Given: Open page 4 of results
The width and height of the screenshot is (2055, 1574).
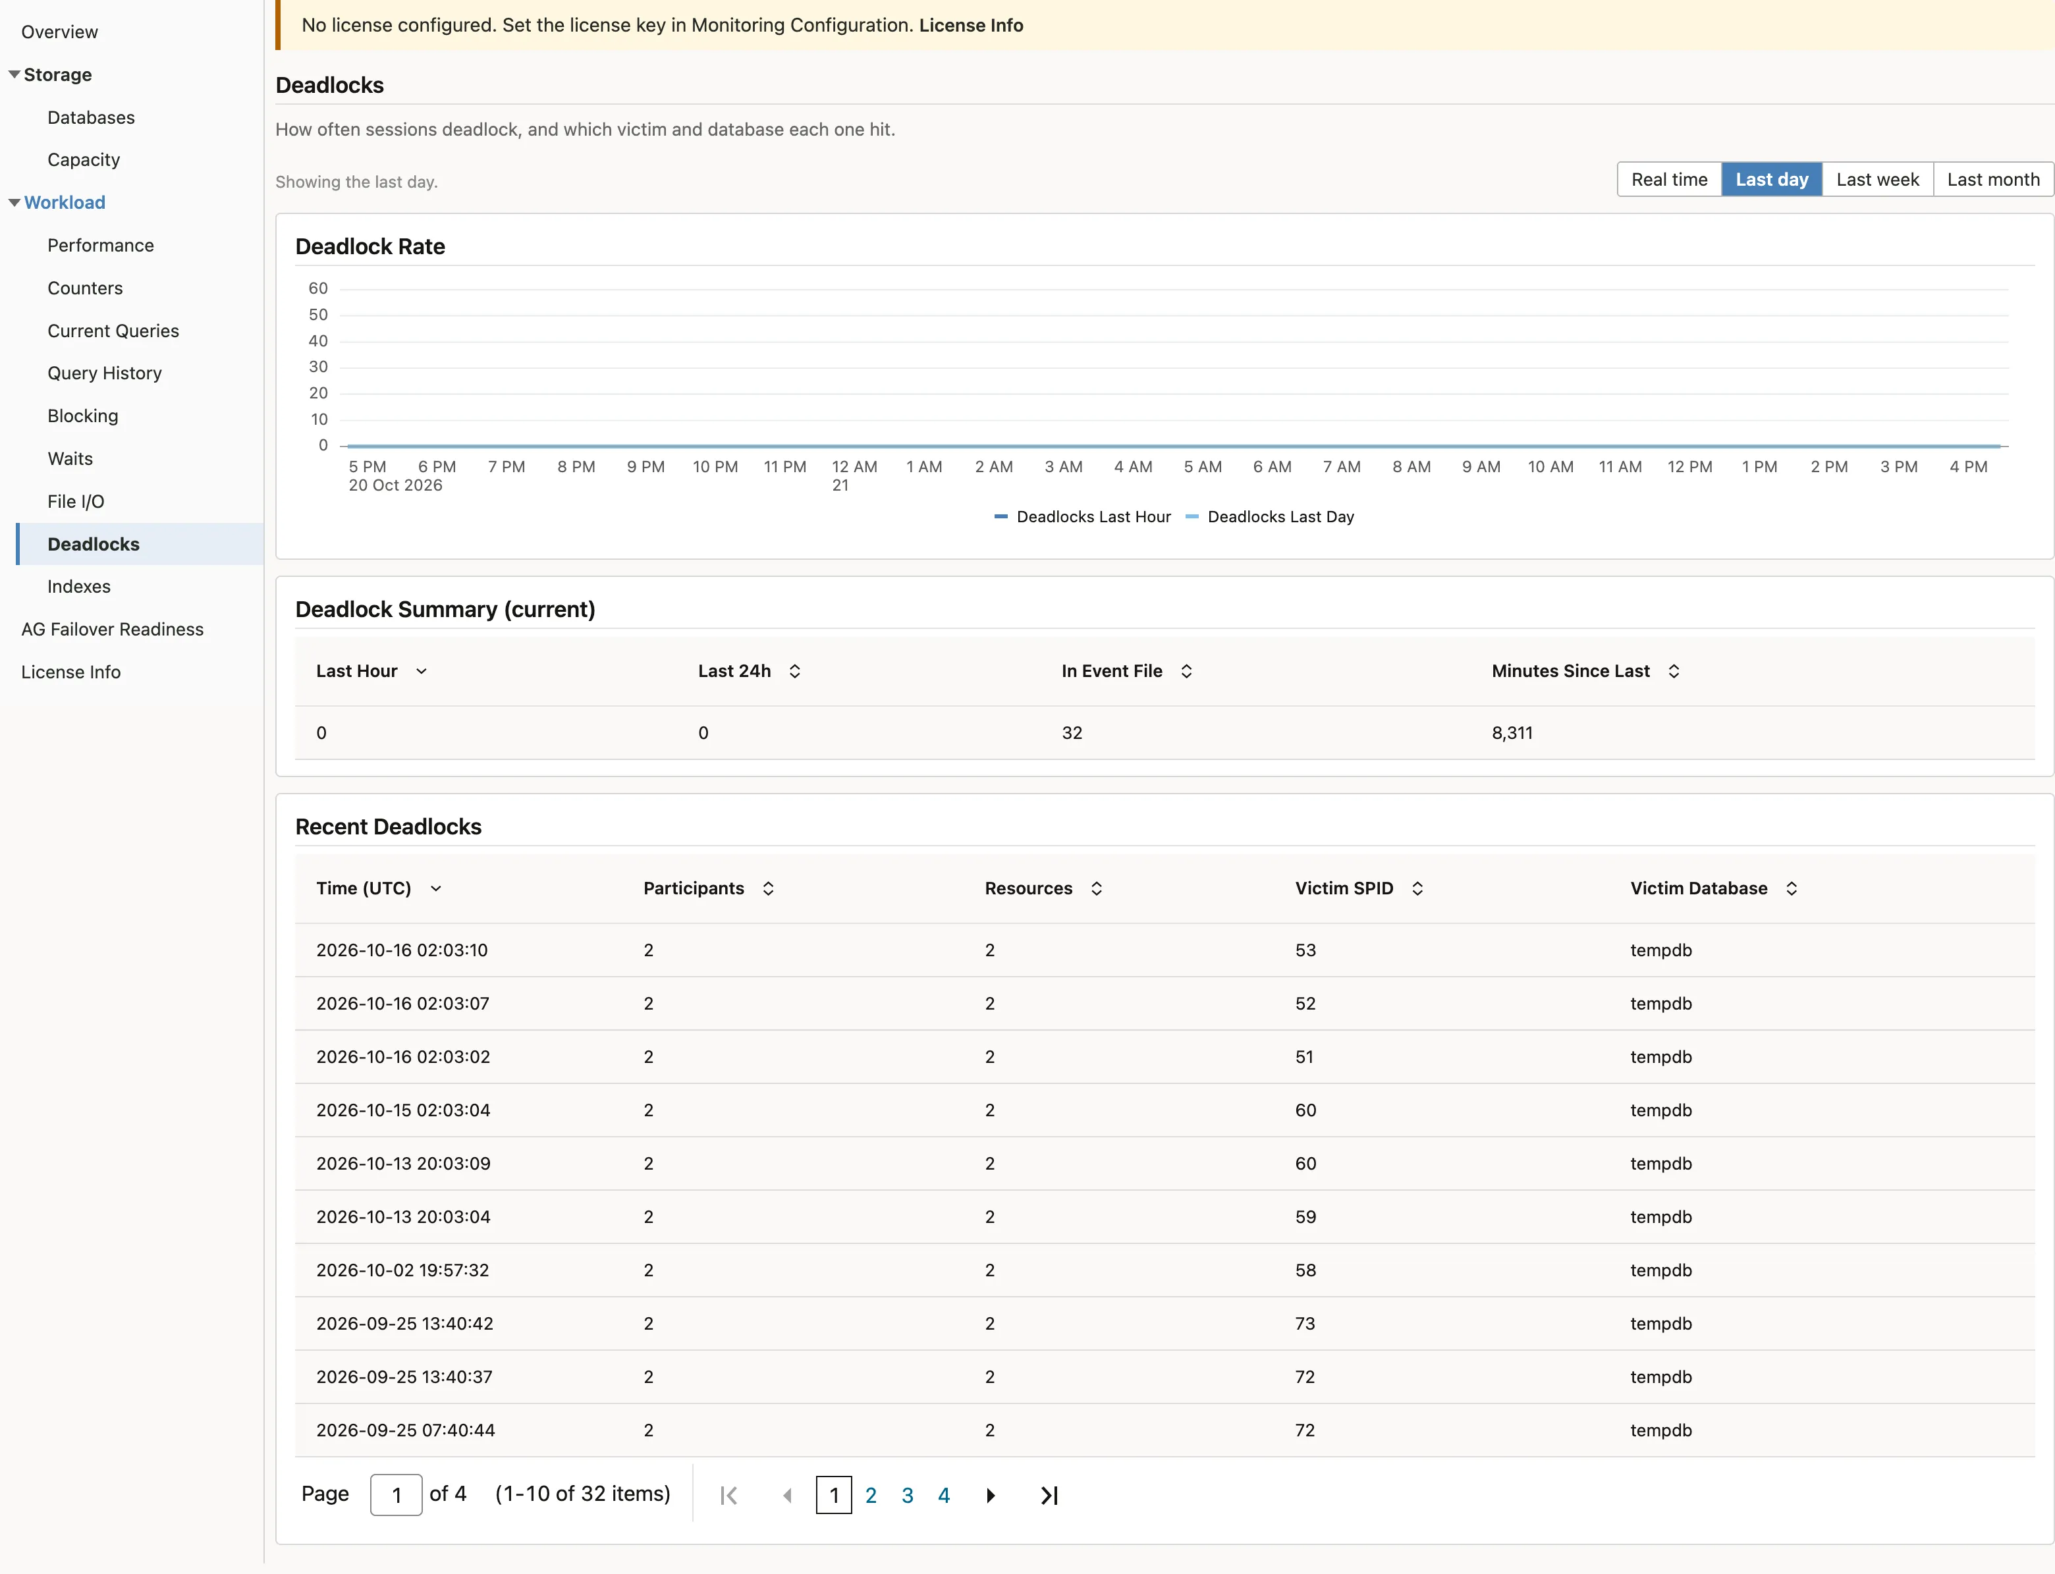Looking at the screenshot, I should click(944, 1495).
